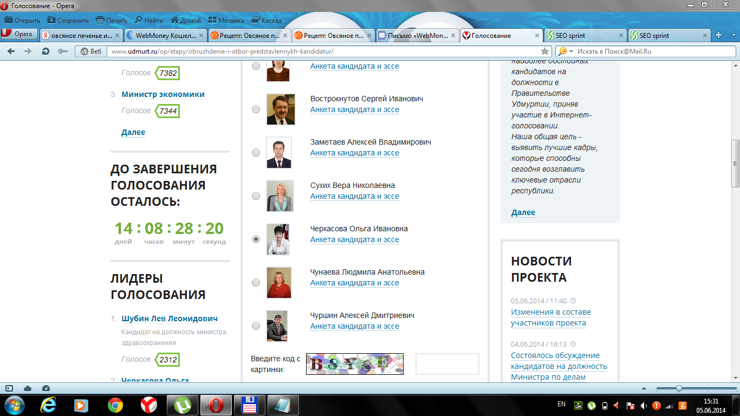This screenshot has height=416, width=740.
Task: Open the Windows Start menu
Action: pos(15,405)
